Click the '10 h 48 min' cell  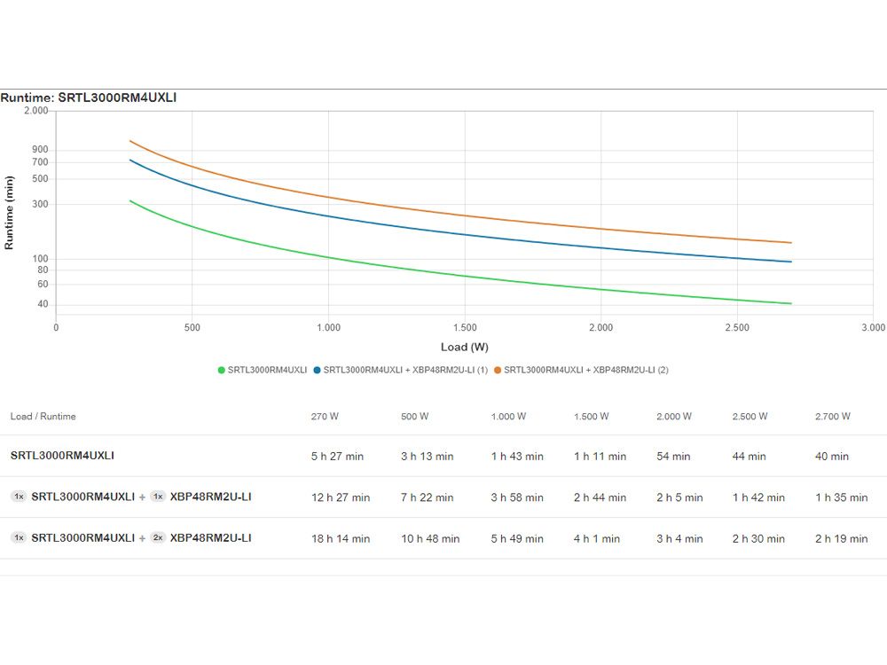point(430,539)
